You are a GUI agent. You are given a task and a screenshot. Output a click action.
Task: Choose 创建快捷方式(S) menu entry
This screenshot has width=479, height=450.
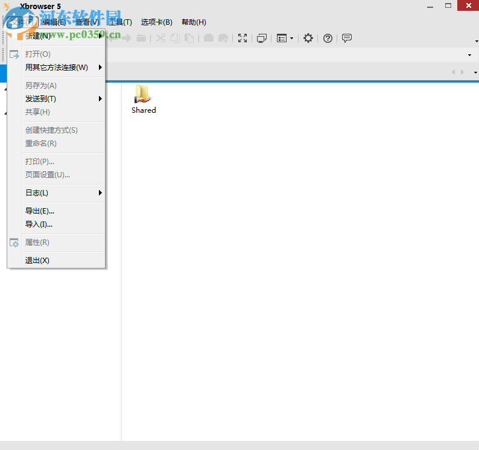[x=63, y=130]
